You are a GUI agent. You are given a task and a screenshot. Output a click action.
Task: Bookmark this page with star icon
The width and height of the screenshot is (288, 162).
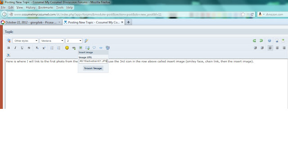243,14
